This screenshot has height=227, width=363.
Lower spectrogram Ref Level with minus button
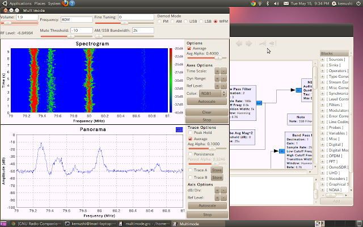[x=223, y=86]
